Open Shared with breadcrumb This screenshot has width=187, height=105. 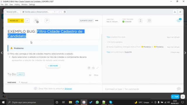point(12,12)
